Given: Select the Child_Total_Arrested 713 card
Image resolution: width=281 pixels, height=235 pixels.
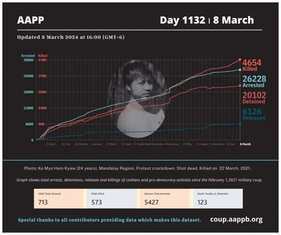Looking at the screenshot, I should tap(58, 199).
